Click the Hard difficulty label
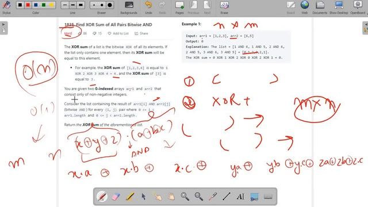Image resolution: width=368 pixels, height=207 pixels. [68, 33]
